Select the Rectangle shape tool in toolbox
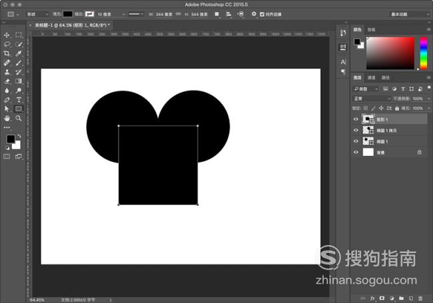Viewport: 433px width, 303px height. point(19,109)
